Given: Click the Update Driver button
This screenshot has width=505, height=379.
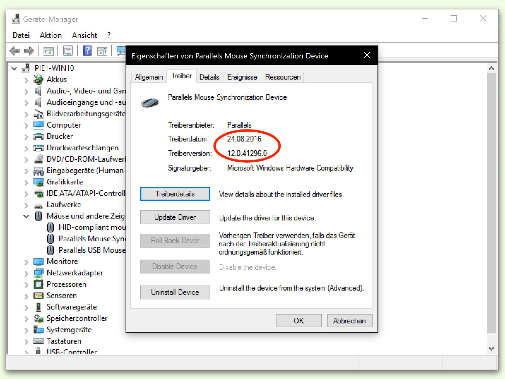Looking at the screenshot, I should (x=175, y=217).
